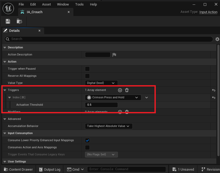Collapse the Input Consumption section
The image size is (220, 173).
(x=5, y=133)
